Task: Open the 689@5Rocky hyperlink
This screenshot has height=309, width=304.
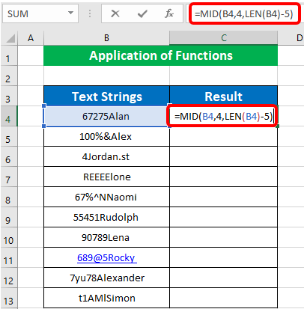Action: pyautogui.click(x=106, y=257)
